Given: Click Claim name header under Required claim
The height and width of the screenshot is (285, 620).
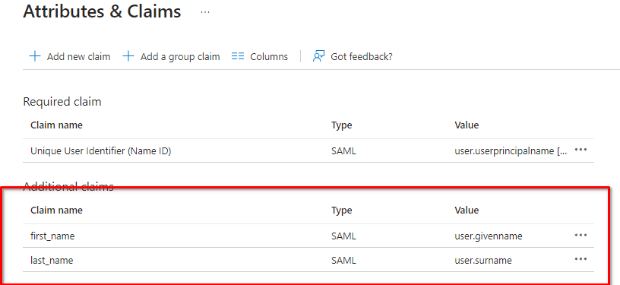Looking at the screenshot, I should pyautogui.click(x=56, y=125).
